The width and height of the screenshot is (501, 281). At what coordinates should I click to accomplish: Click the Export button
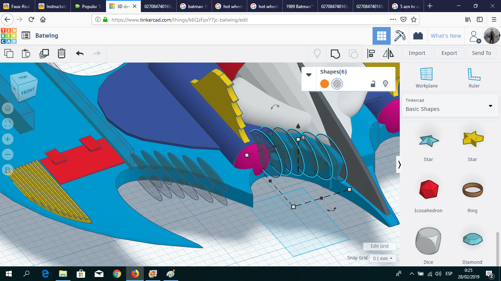point(449,53)
